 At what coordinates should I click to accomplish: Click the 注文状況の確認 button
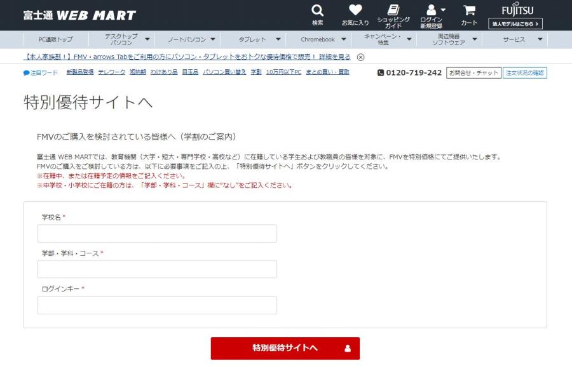pos(524,73)
